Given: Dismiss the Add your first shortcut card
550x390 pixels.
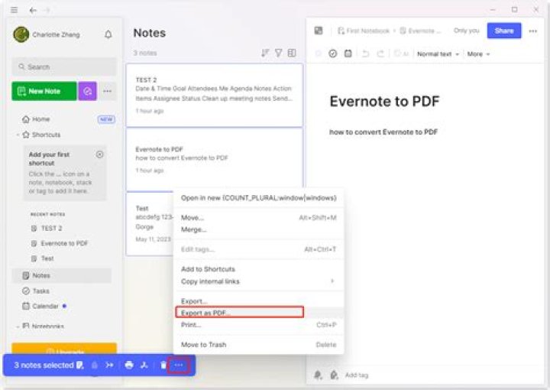Looking at the screenshot, I should coord(99,154).
